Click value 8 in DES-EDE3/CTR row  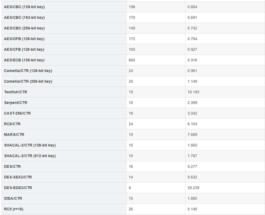point(130,188)
